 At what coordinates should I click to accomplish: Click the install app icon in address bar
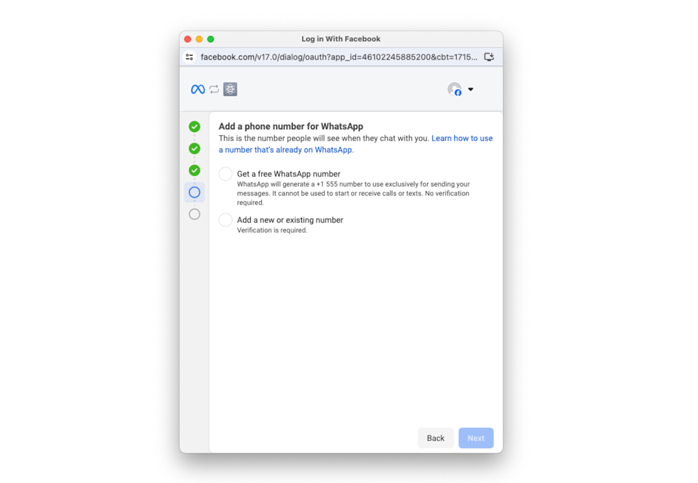coord(489,57)
